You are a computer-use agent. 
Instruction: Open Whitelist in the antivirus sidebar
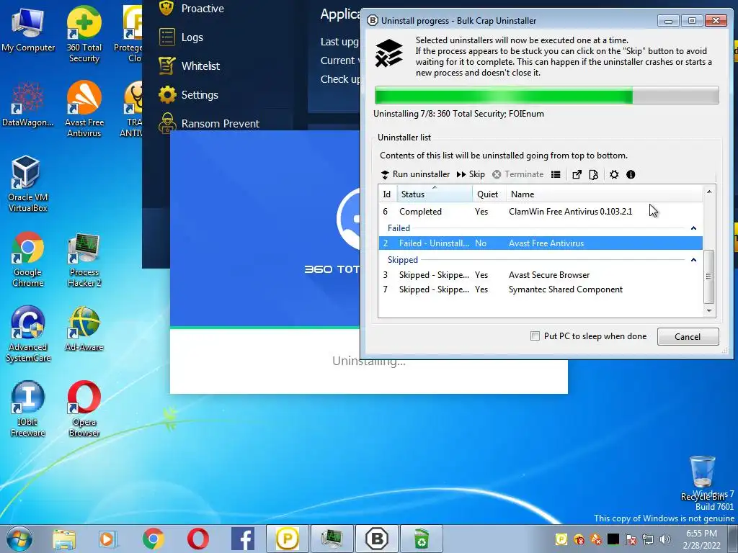click(x=200, y=66)
